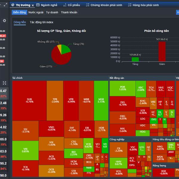
Task: Select the PDR 1.05% tile
Action: (x=123, y=88)
